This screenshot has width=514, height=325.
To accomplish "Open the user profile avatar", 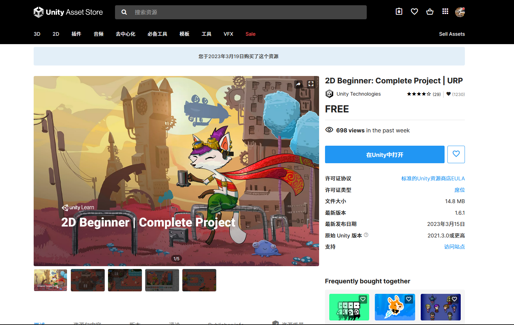I will 460,12.
